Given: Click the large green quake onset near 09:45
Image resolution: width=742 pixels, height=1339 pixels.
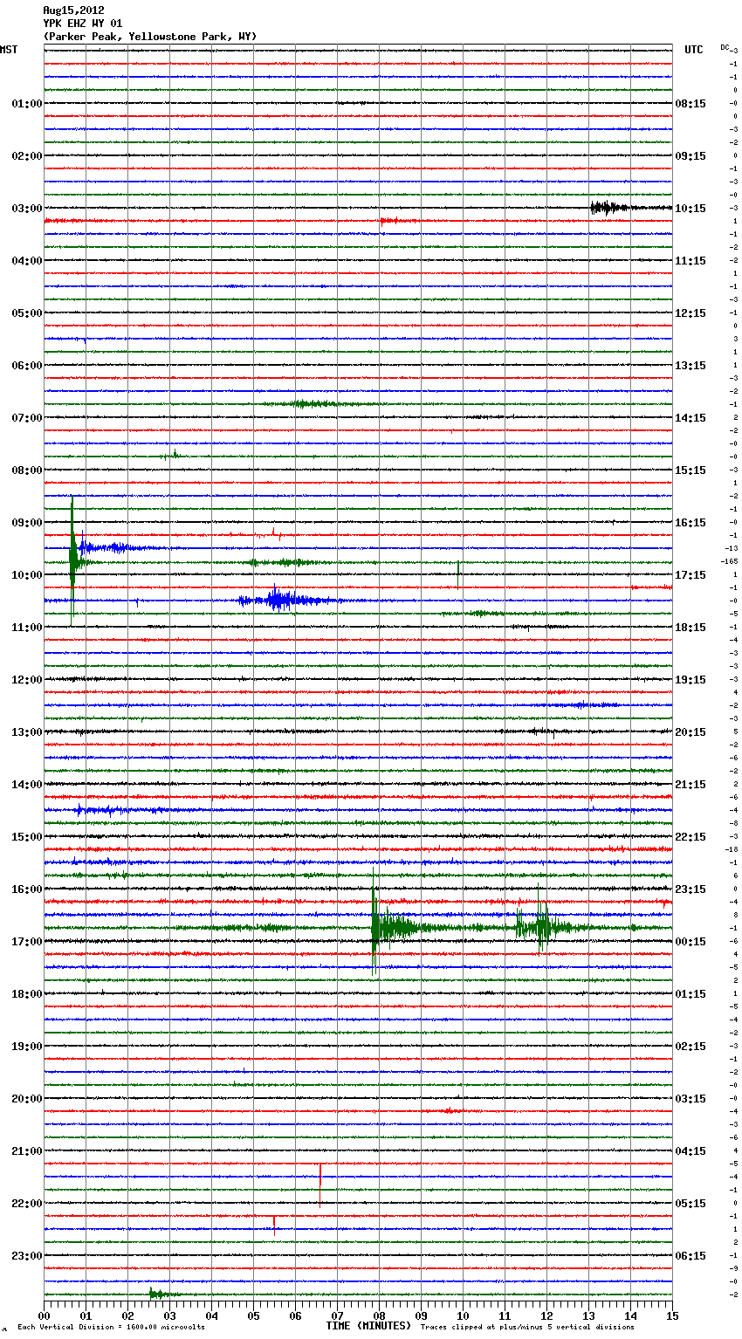Looking at the screenshot, I should [x=73, y=560].
